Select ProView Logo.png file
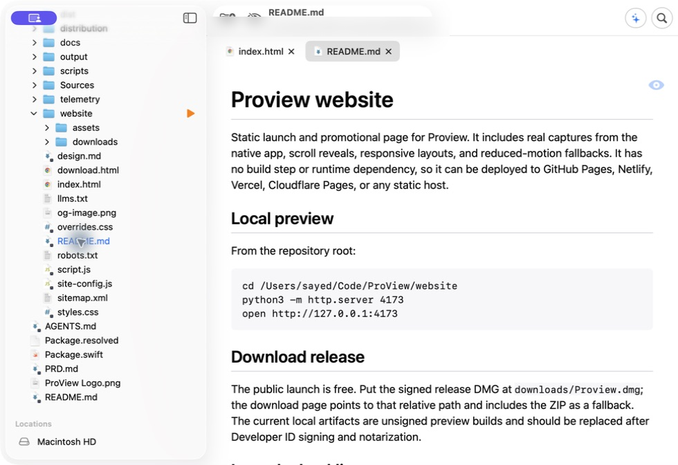 [82, 383]
